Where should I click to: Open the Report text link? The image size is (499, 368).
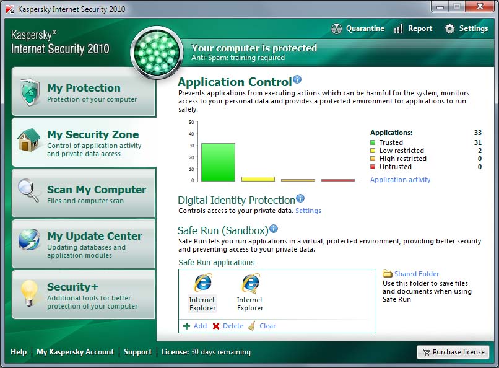coord(420,28)
